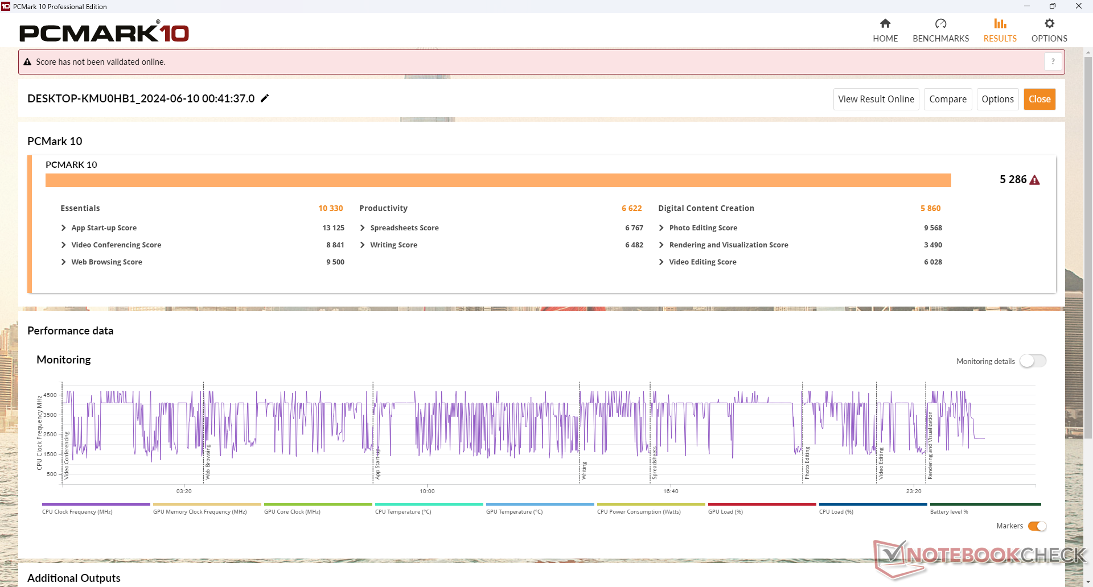Click Digital Content Creation score 5 860

pyautogui.click(x=931, y=208)
